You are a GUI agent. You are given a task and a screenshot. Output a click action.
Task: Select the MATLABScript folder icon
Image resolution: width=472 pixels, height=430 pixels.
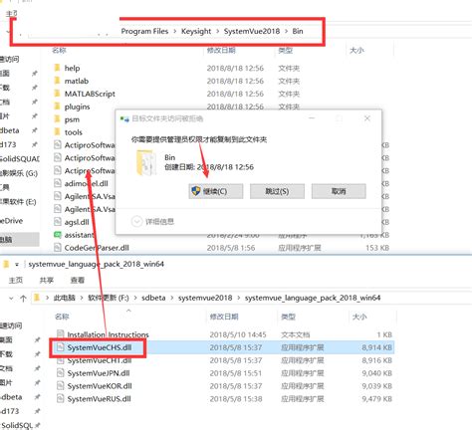point(57,94)
